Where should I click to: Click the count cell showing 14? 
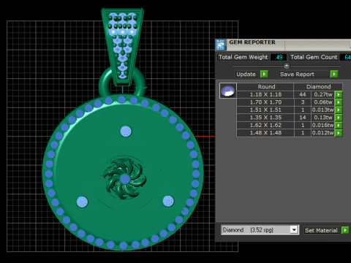[x=303, y=118]
